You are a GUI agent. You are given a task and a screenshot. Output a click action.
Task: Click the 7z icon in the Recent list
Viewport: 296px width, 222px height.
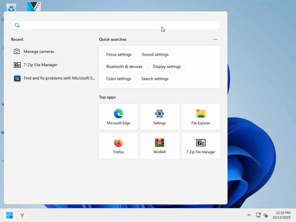17,65
